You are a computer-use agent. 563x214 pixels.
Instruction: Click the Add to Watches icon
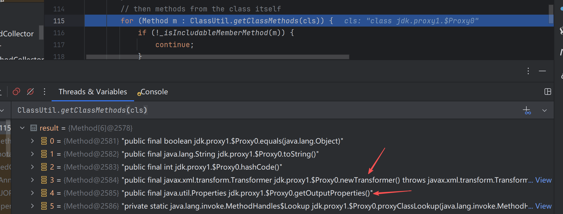tap(527, 111)
